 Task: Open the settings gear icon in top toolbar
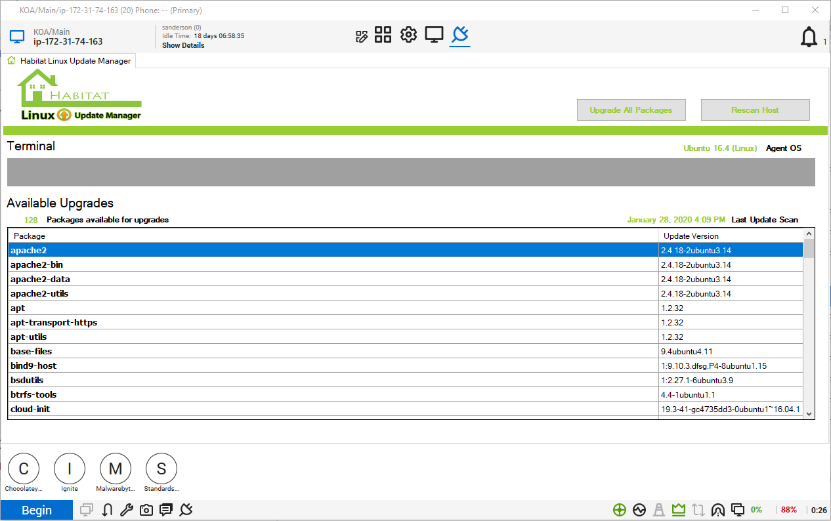point(408,35)
